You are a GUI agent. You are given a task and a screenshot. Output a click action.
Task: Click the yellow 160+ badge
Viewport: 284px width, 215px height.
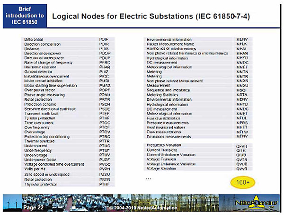pos(243,182)
